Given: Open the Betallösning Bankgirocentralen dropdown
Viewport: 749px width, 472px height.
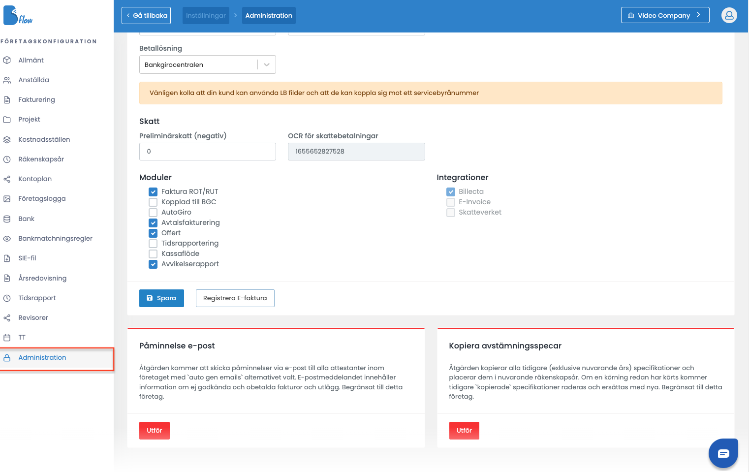Looking at the screenshot, I should pyautogui.click(x=208, y=64).
